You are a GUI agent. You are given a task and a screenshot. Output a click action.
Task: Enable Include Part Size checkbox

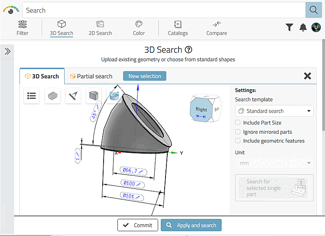(238, 123)
